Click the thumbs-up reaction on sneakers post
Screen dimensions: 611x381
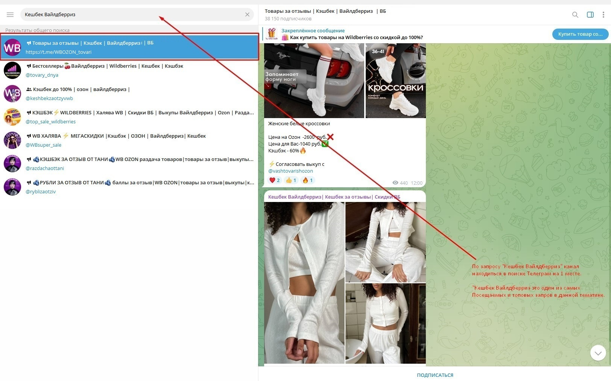click(x=291, y=181)
